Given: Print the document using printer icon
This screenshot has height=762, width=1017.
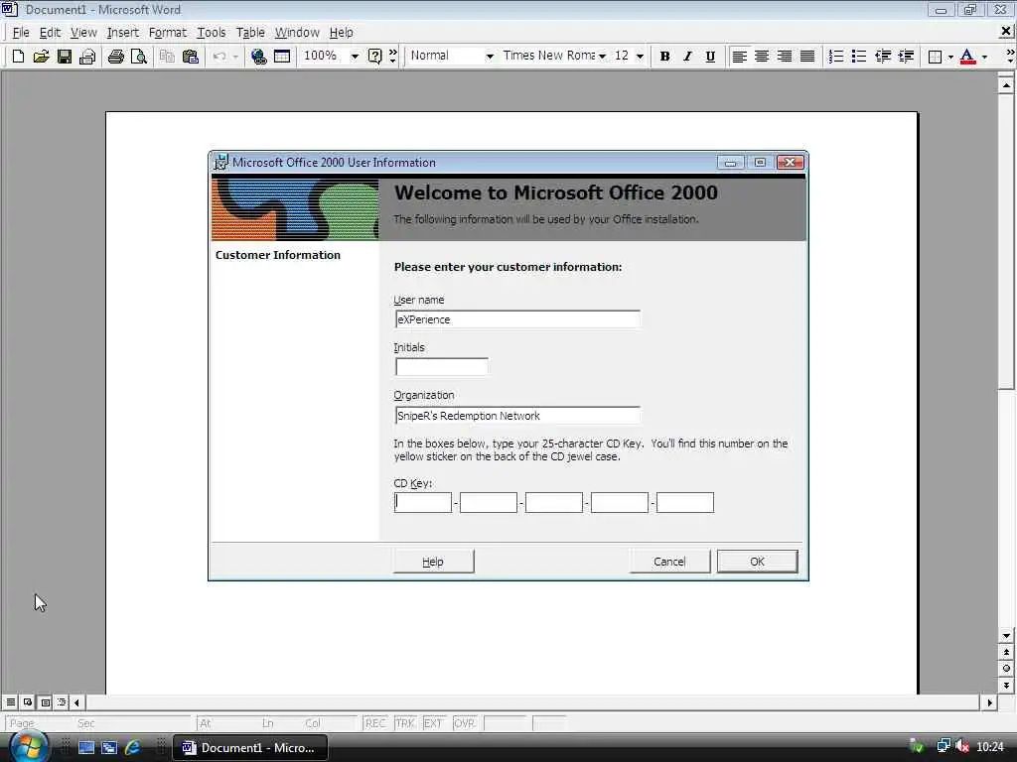Looking at the screenshot, I should 116,57.
